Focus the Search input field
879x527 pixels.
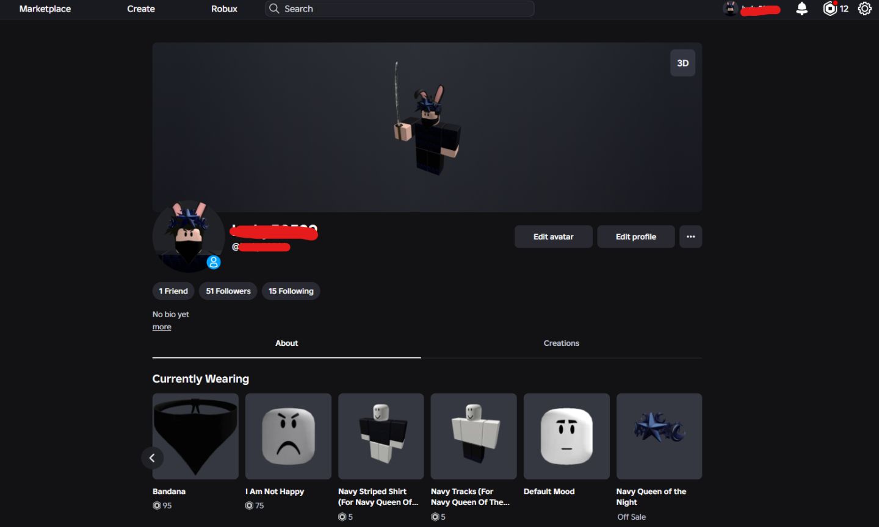400,9
